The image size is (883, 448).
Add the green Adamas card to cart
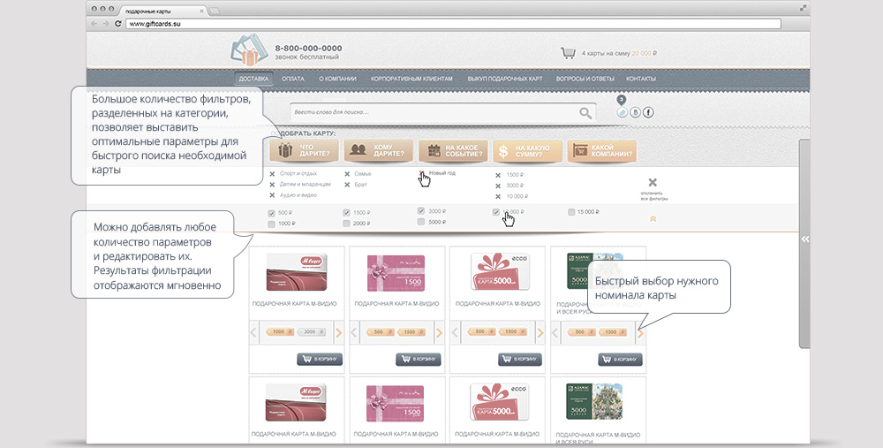coord(620,359)
